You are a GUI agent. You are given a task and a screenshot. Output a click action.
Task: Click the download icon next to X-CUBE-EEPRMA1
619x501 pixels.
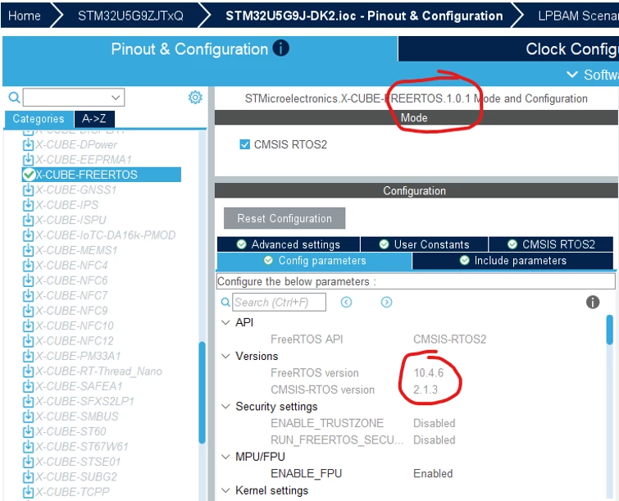pos(28,160)
